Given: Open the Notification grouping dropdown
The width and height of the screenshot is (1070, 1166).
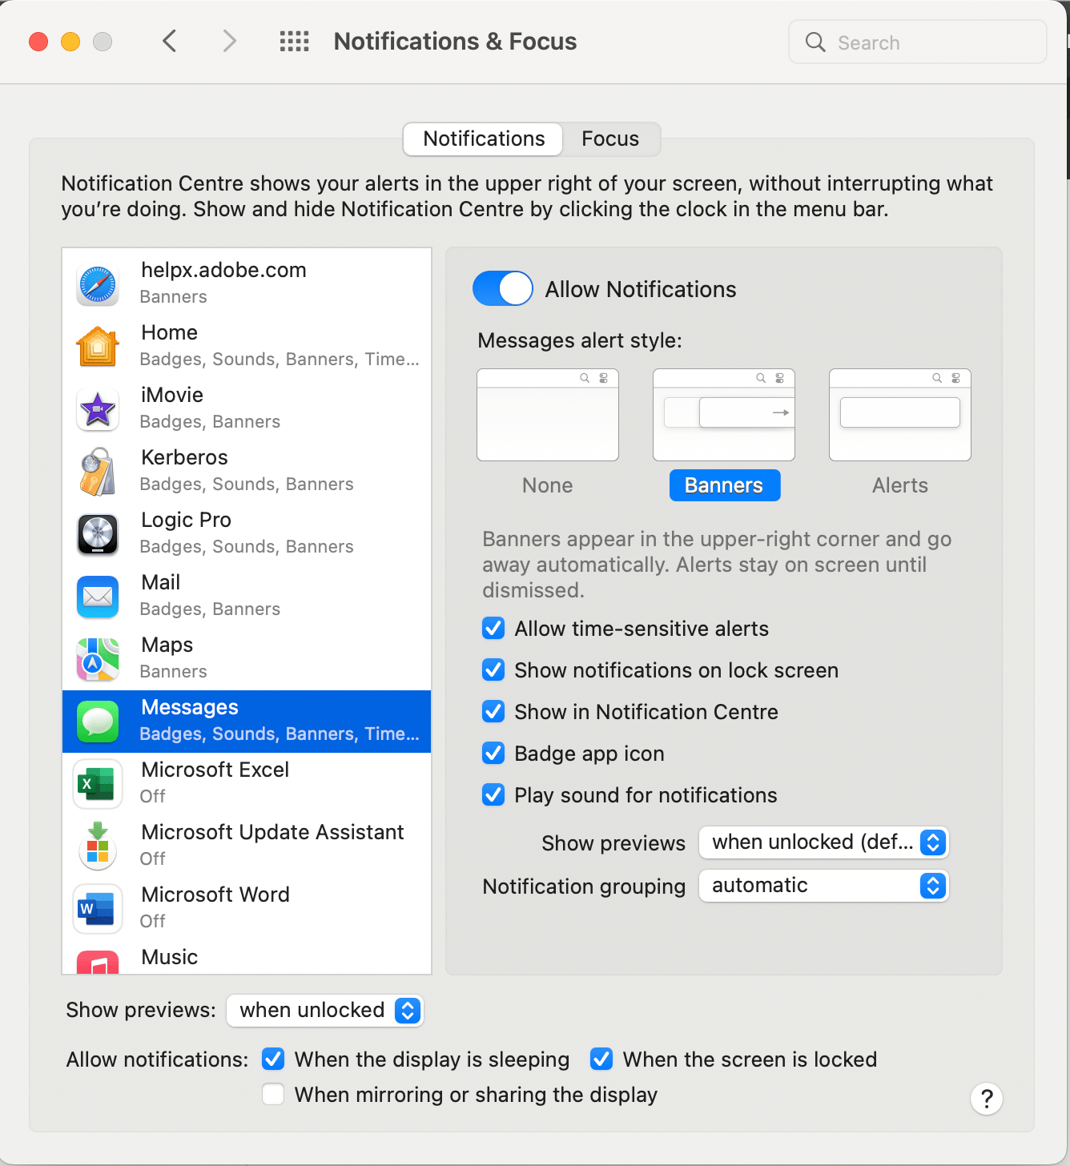Looking at the screenshot, I should (823, 885).
